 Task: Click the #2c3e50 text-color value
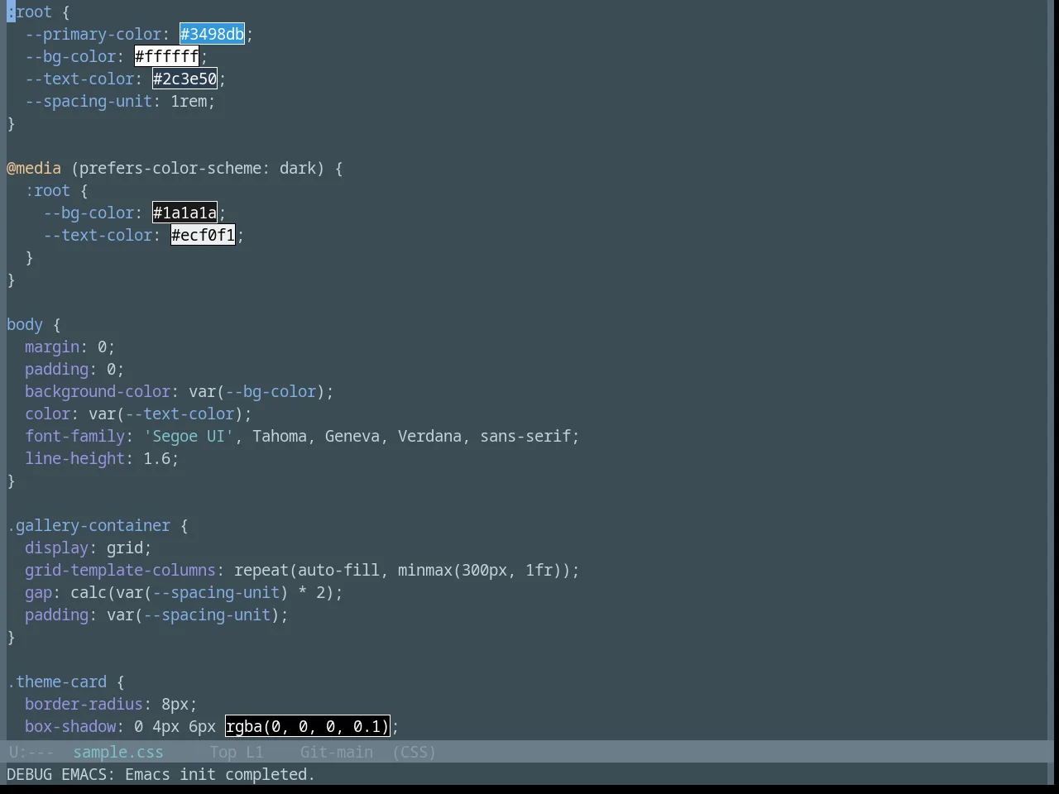pos(184,79)
